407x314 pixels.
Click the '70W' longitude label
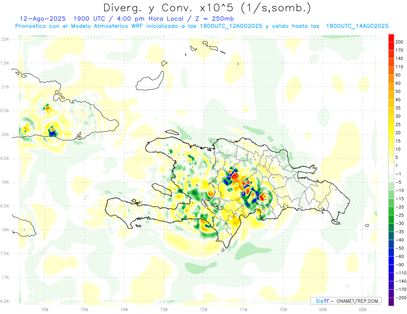tap(283, 309)
